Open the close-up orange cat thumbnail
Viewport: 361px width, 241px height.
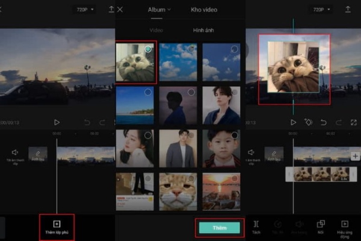(178, 192)
